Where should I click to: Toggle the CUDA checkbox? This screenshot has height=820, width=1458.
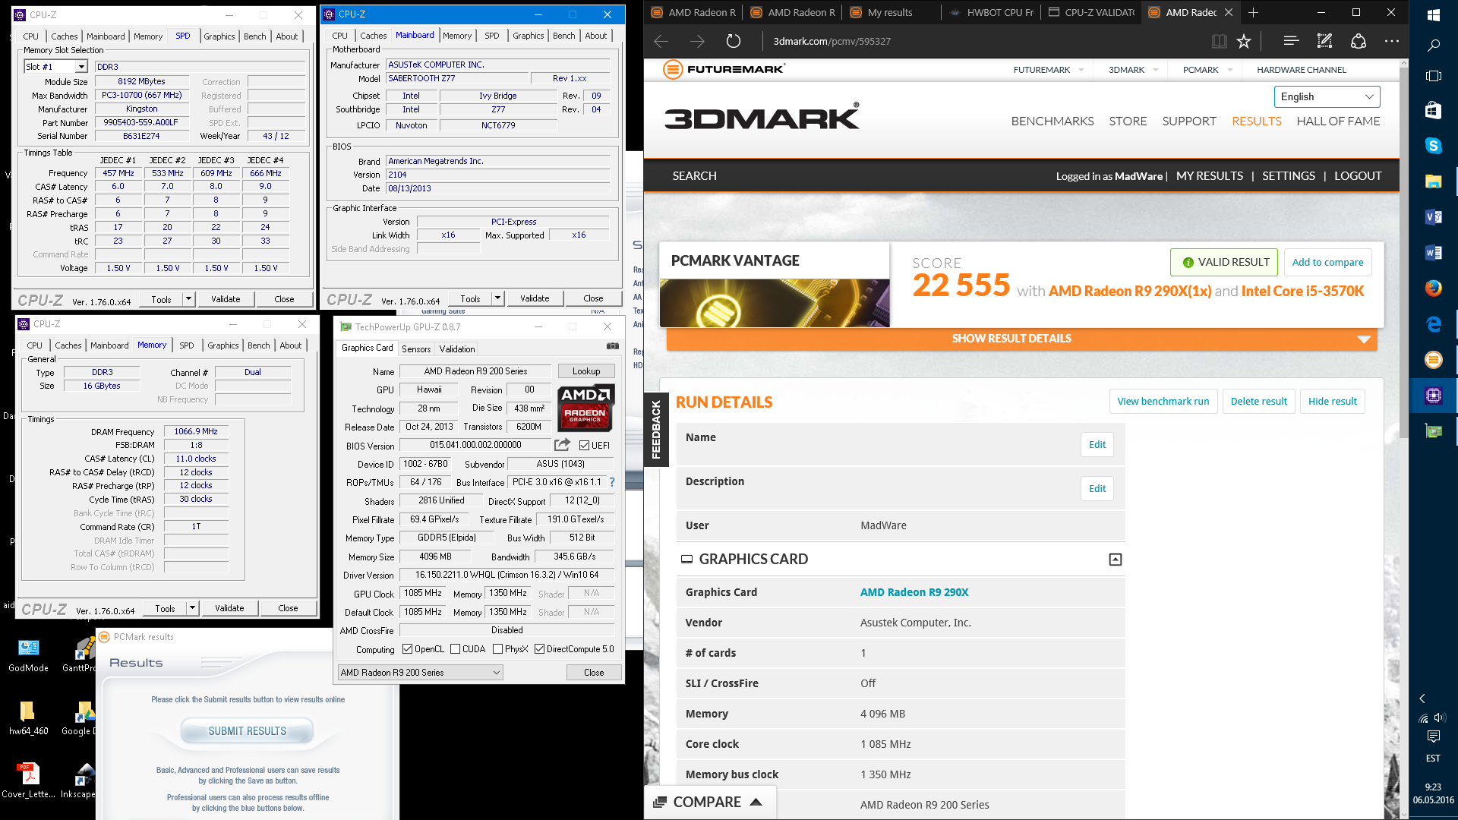click(x=456, y=649)
